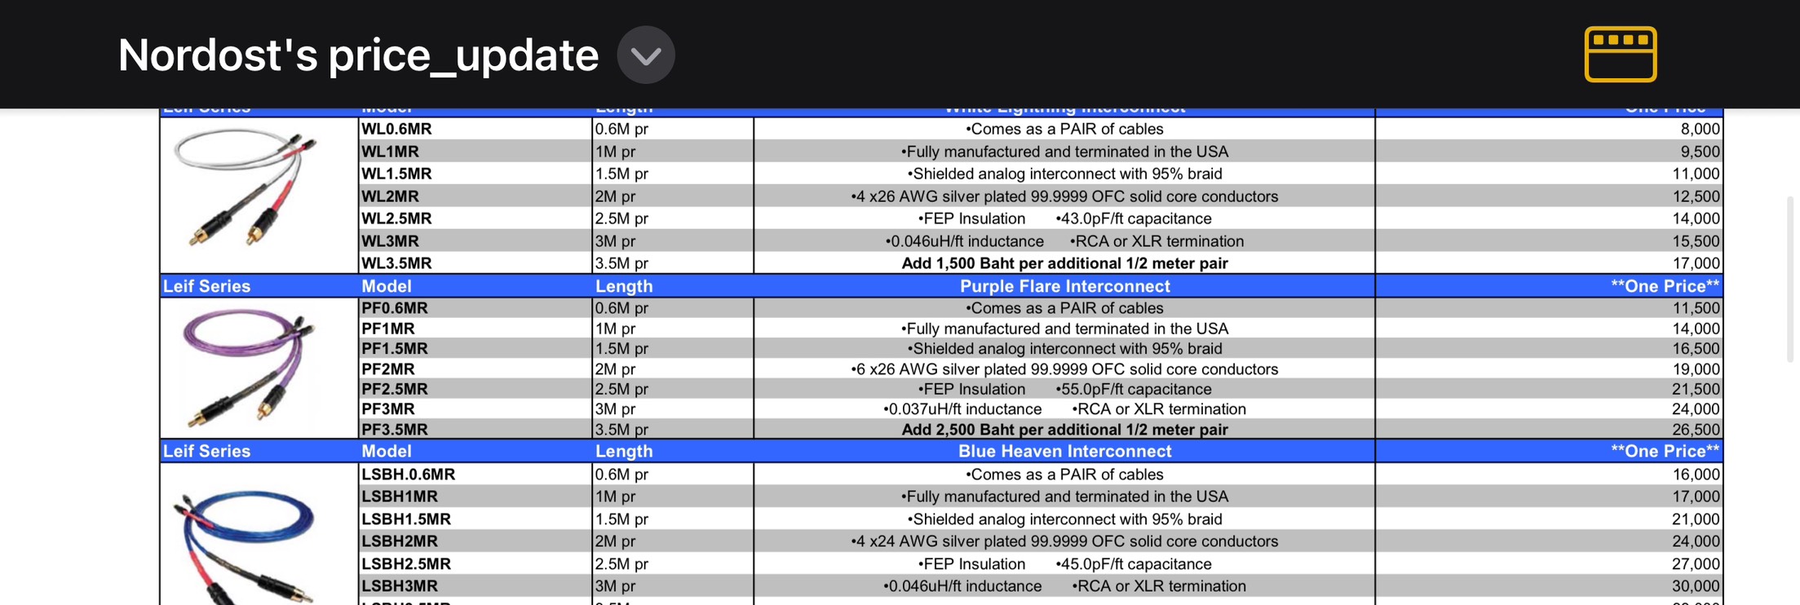Screen dimensions: 1800x605
Task: Click the Blue Heaven Leif Series header label
Action: (207, 451)
